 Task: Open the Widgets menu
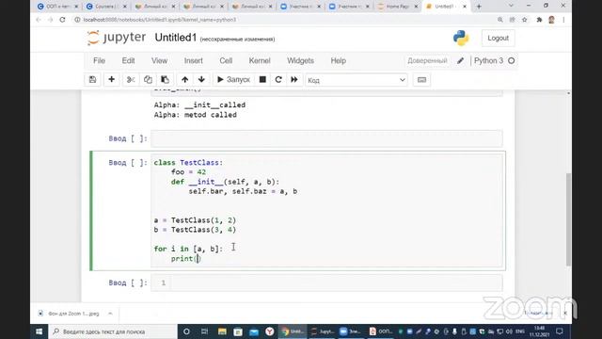[300, 60]
